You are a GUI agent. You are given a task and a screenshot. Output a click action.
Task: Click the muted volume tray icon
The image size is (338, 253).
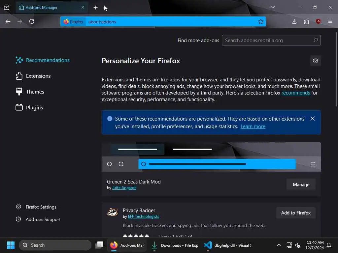(x=298, y=245)
